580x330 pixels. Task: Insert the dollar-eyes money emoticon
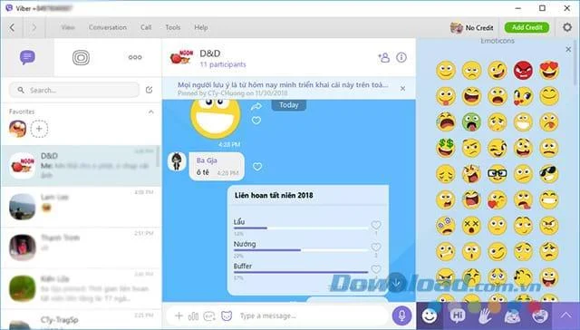coord(446,148)
